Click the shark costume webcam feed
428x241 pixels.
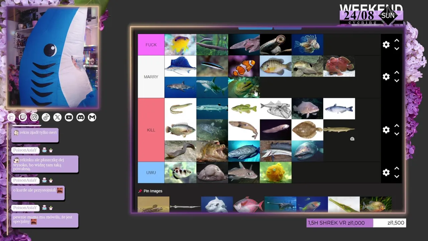[x=53, y=57]
